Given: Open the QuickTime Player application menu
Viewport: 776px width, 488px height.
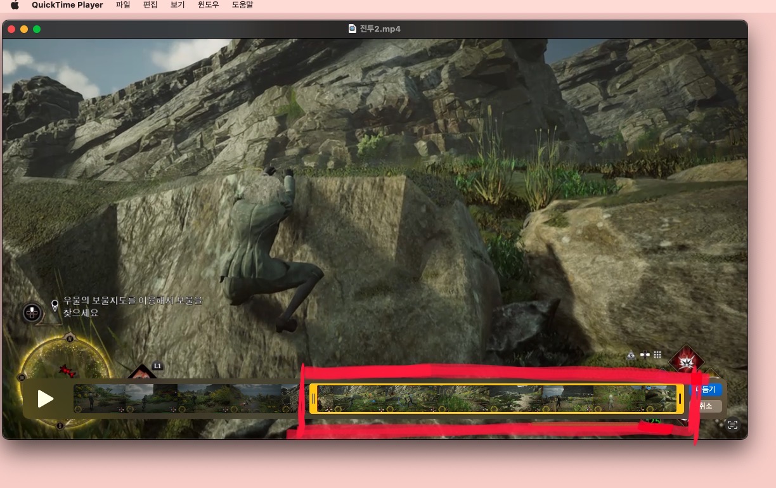Looking at the screenshot, I should point(67,5).
